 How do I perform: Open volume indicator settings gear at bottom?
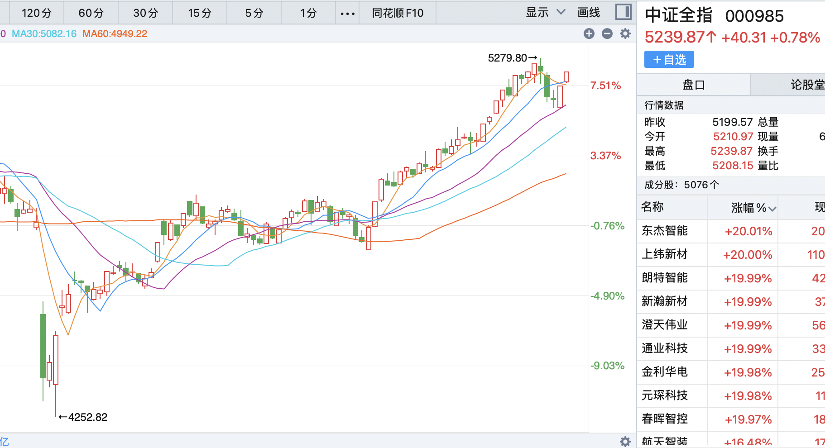click(x=625, y=442)
